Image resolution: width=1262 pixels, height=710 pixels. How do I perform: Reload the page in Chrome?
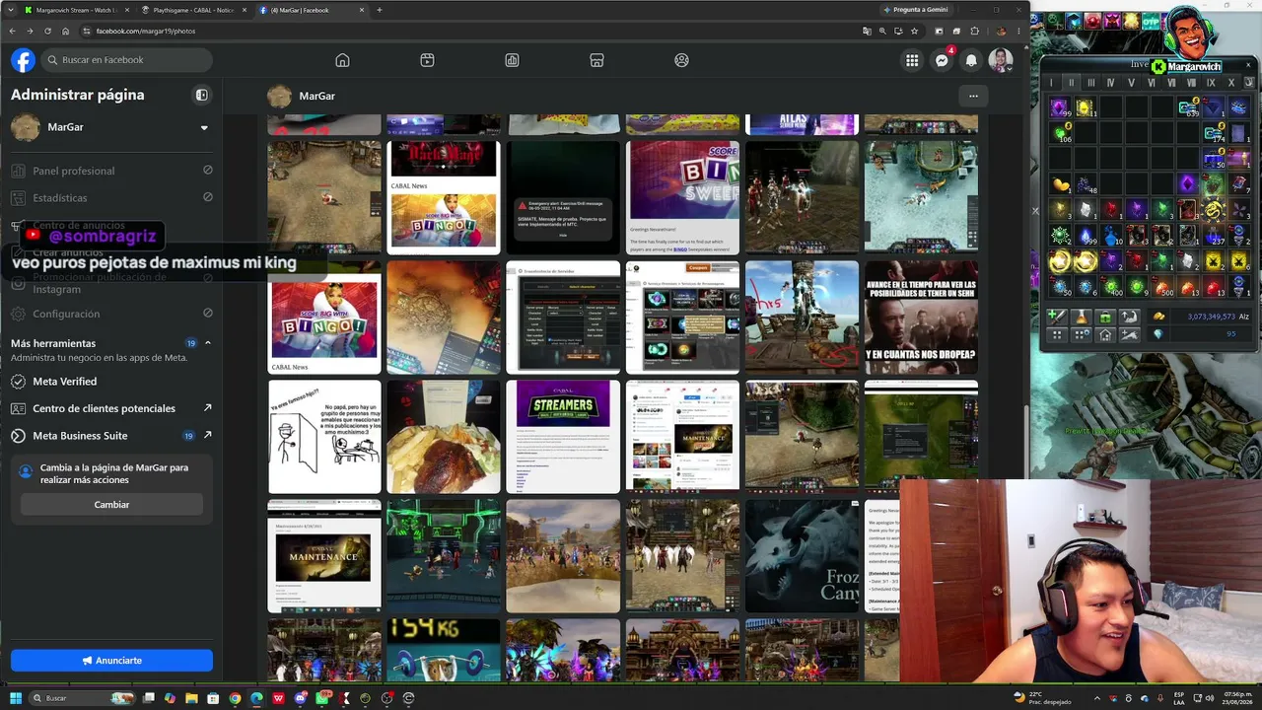[47, 31]
